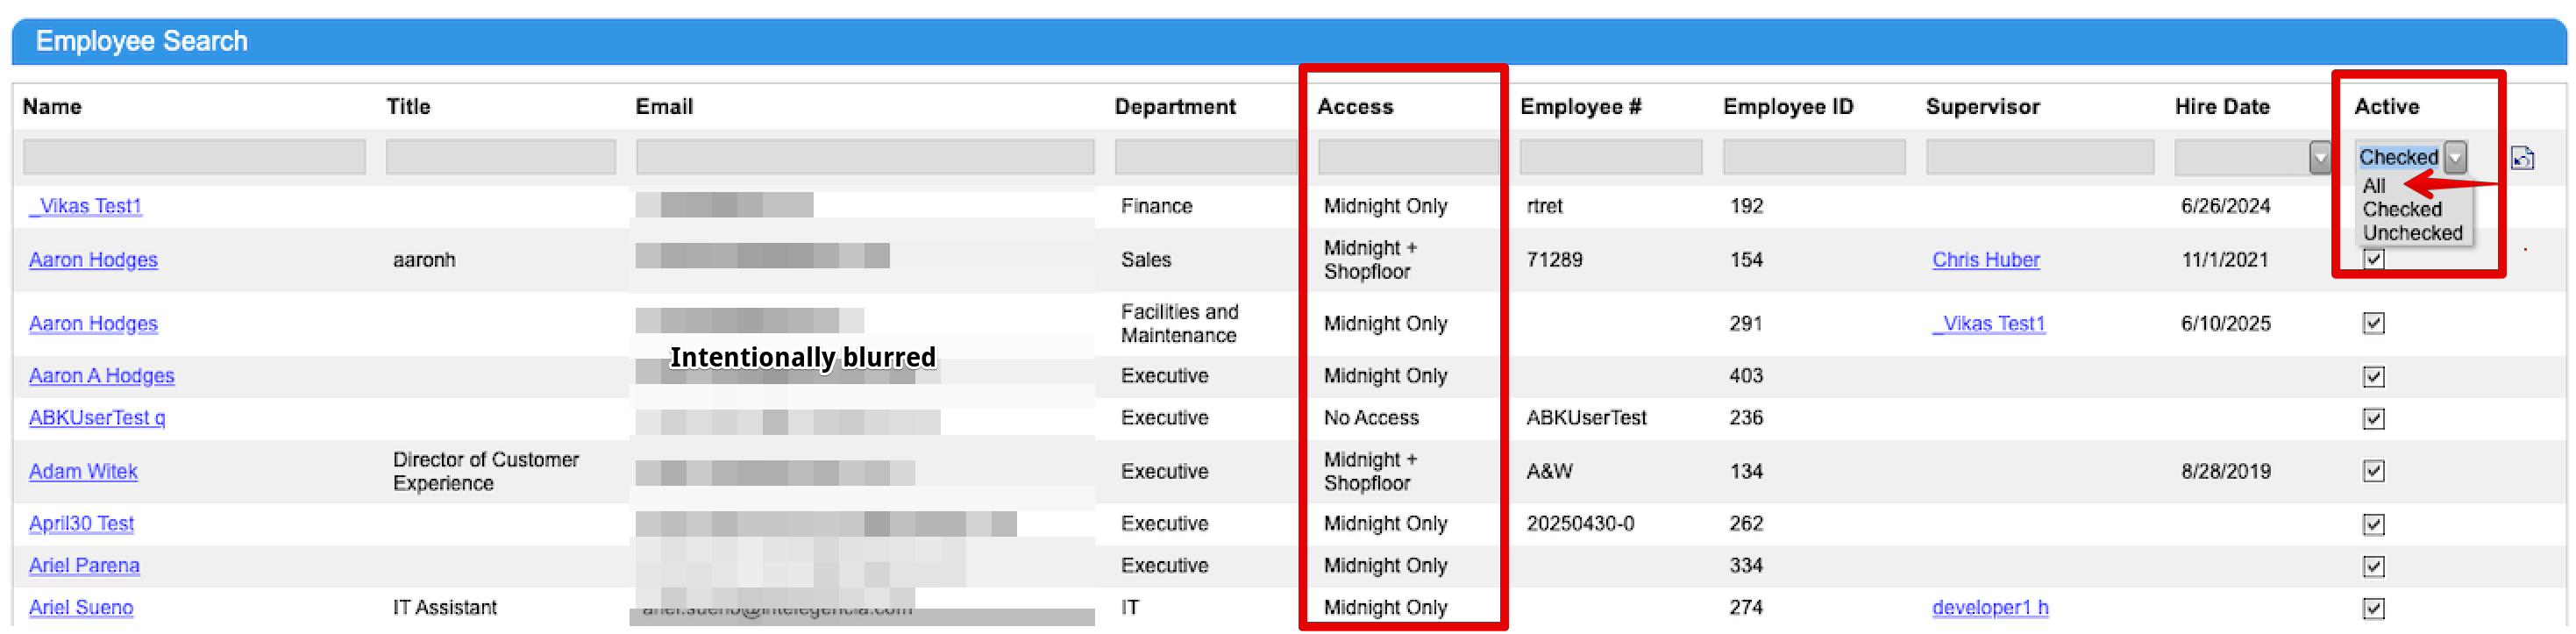Toggle Active checkbox for Adam Witek
Viewport: 2576px width, 634px height.
2374,471
